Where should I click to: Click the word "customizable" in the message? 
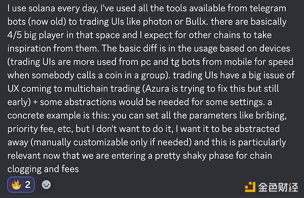click(101, 142)
